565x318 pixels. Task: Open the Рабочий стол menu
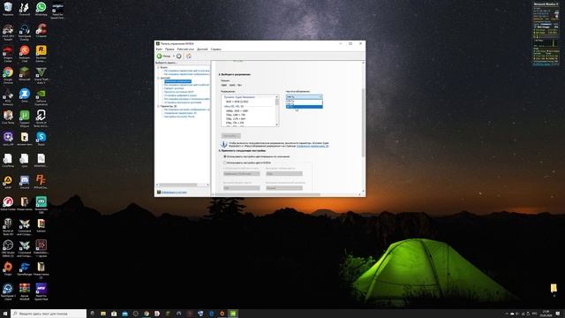tap(185, 49)
